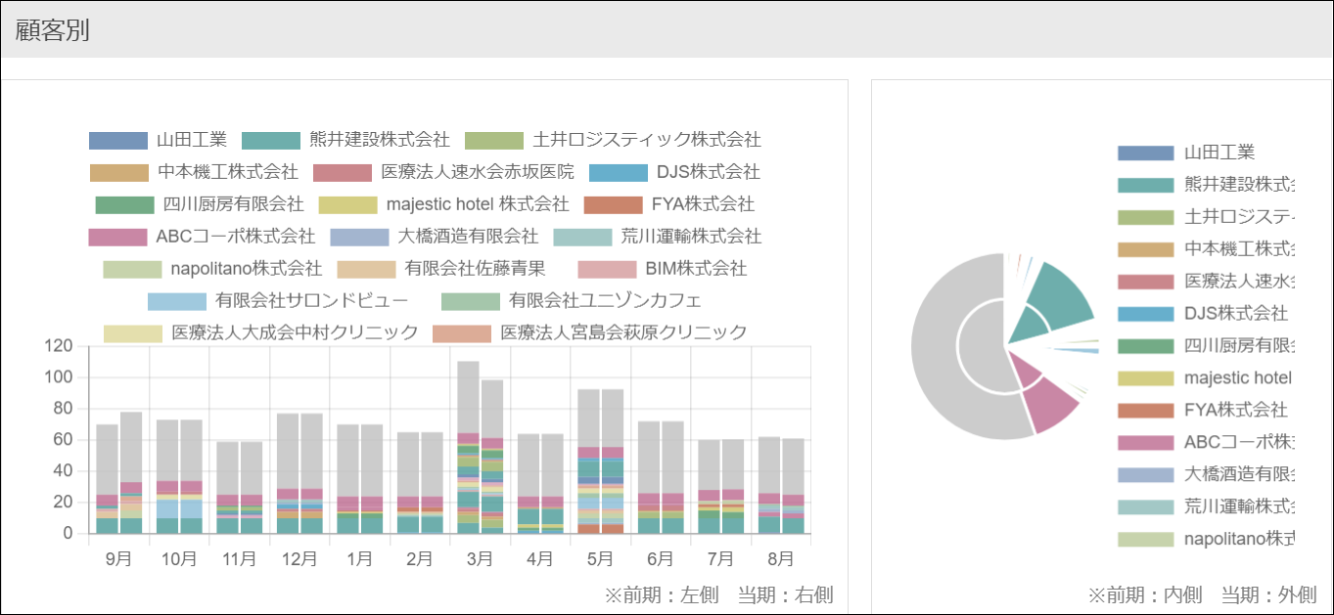Viewport: 1334px width, 615px height.
Task: Toggle 有限会社佐藤青果 legend entry
Action: click(440, 268)
